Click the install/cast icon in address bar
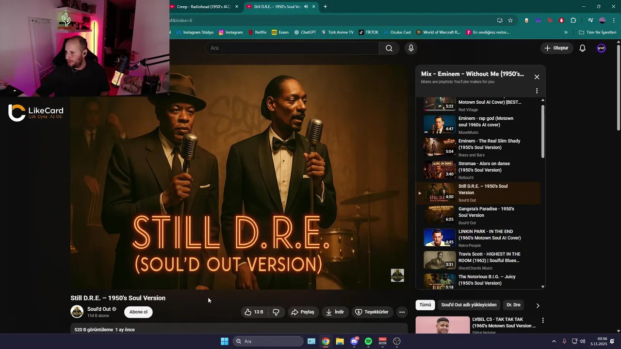Viewport: 621px width, 349px height. coord(500,20)
